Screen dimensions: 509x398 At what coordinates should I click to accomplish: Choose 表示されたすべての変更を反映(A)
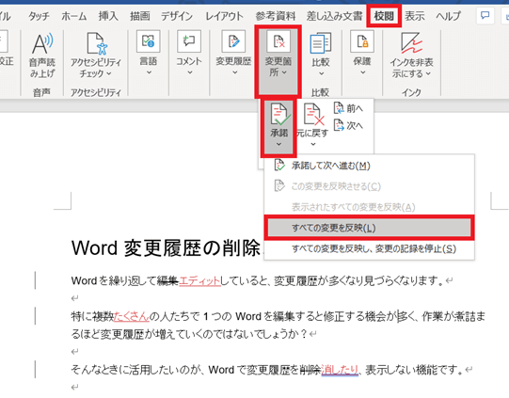370,207
